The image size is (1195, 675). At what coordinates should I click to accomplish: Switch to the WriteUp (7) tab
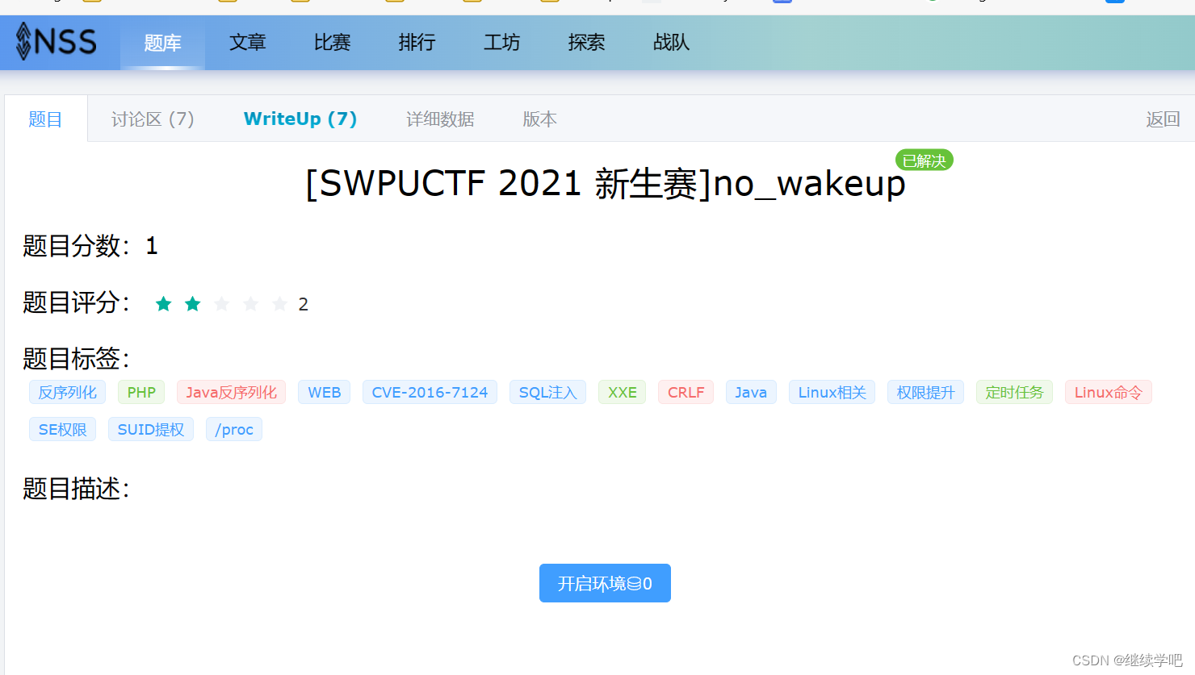coord(300,119)
